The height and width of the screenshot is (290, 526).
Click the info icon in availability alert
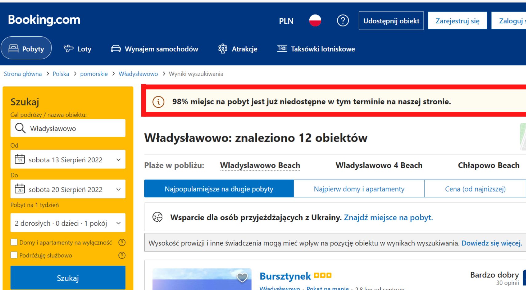point(159,102)
